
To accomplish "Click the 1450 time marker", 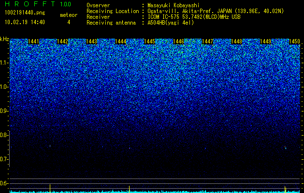I will [x=294, y=41].
